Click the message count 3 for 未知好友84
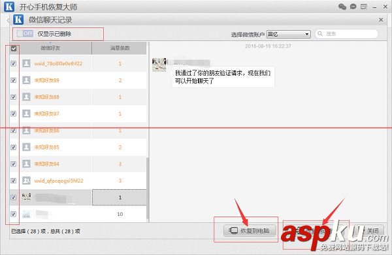Viewport: 392px width, 255px height. [x=120, y=164]
